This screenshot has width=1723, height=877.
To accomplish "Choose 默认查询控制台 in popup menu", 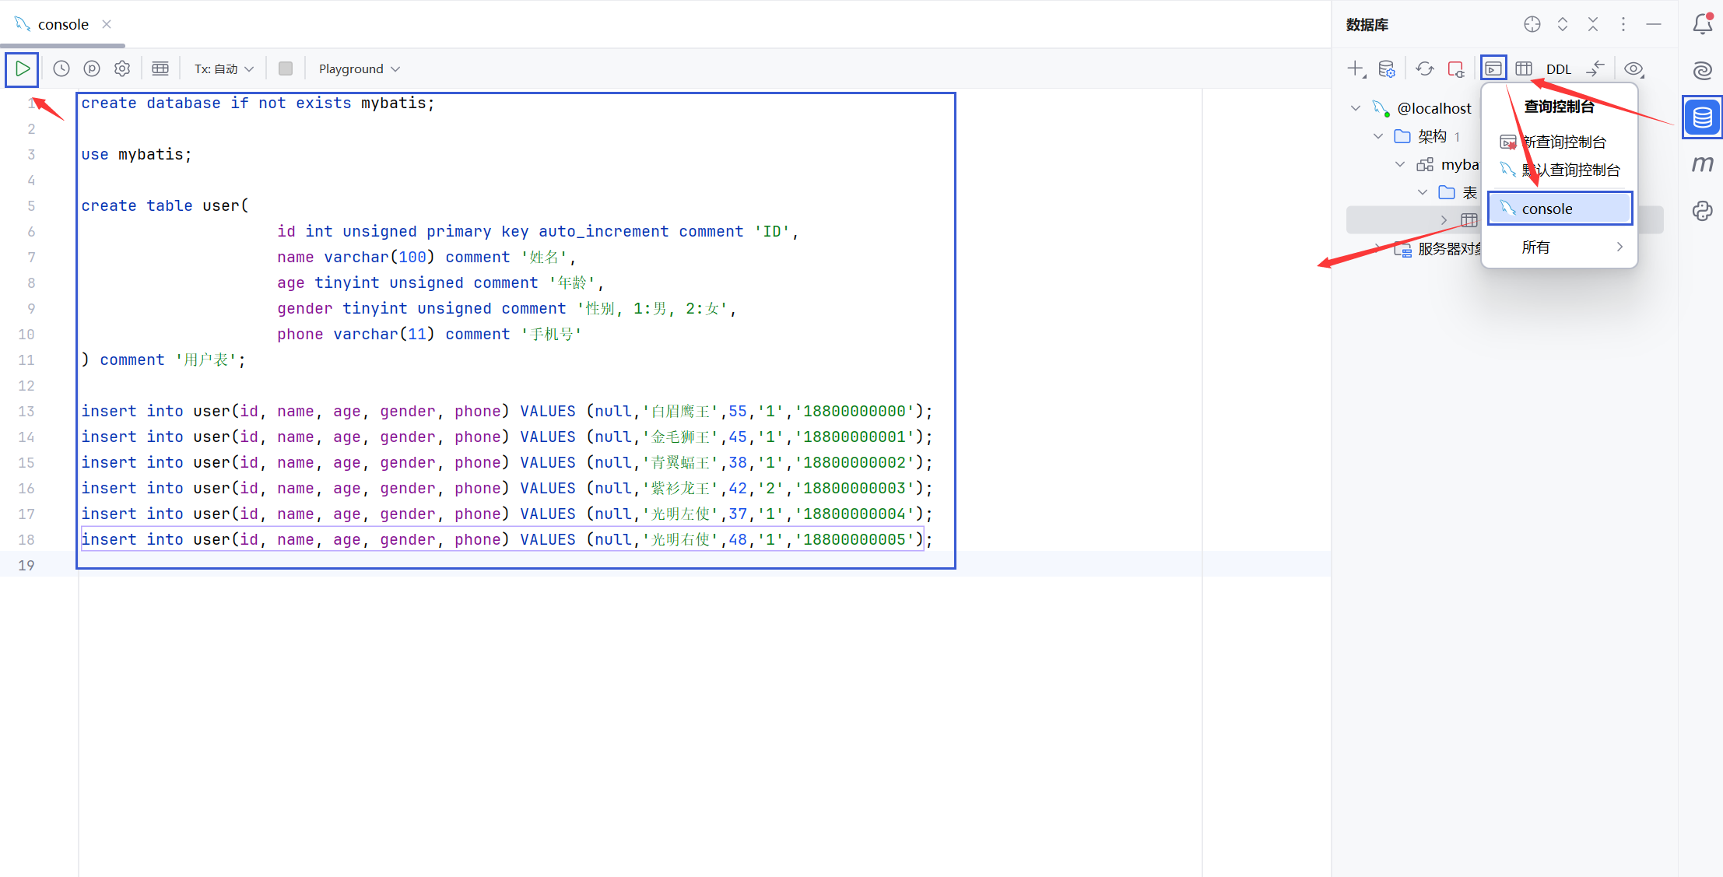I will coord(1560,170).
